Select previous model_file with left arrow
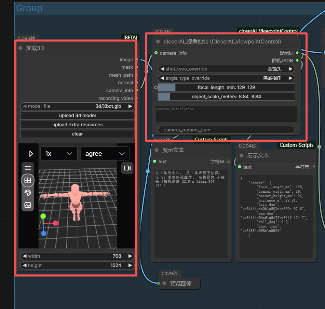This screenshot has height=309, width=325. [x=25, y=106]
